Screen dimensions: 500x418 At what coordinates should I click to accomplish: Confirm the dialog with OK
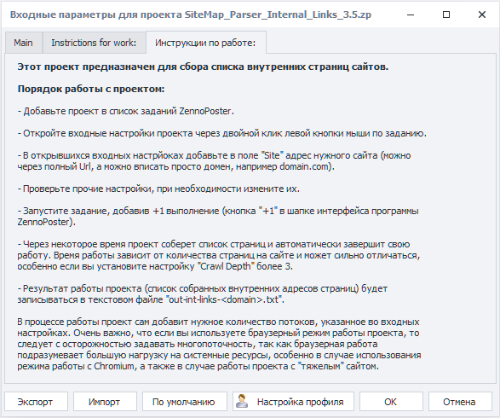pos(391,402)
